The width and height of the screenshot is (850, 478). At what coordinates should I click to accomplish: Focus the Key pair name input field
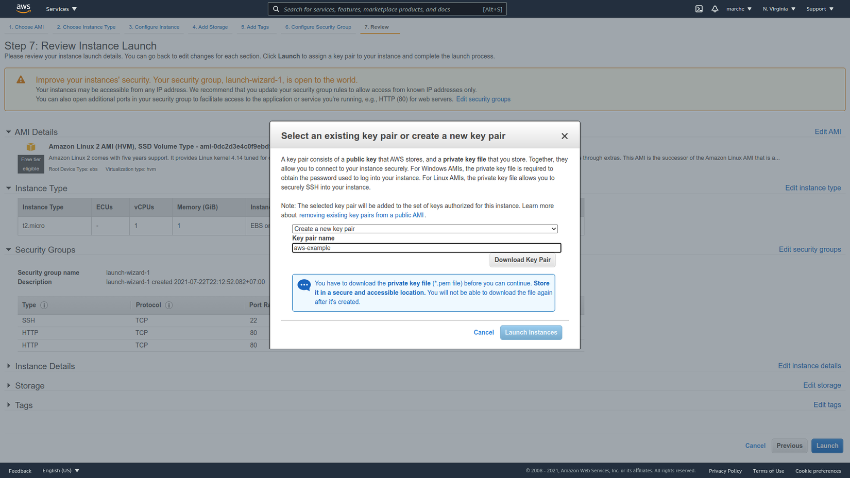[427, 248]
